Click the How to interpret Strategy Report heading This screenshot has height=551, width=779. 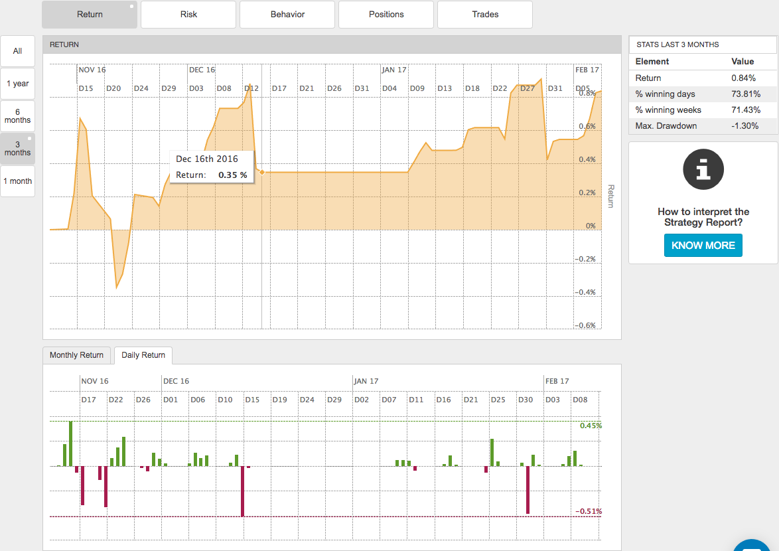[703, 217]
